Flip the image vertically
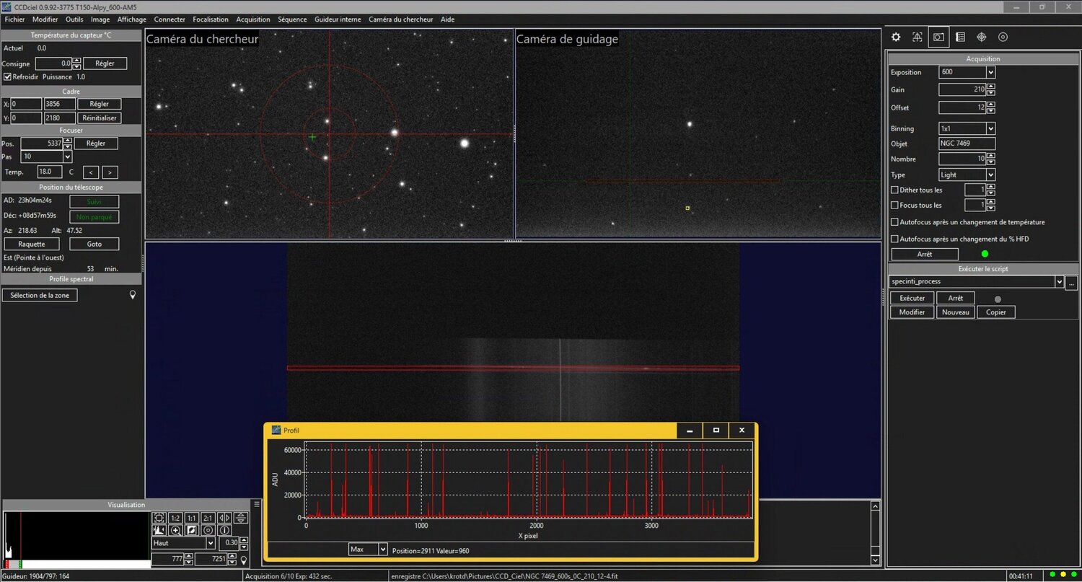Viewport: 1082px width, 582px height. (241, 518)
